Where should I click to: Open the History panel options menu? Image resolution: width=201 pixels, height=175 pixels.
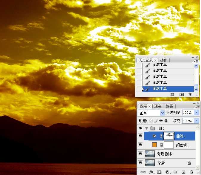pos(196,62)
